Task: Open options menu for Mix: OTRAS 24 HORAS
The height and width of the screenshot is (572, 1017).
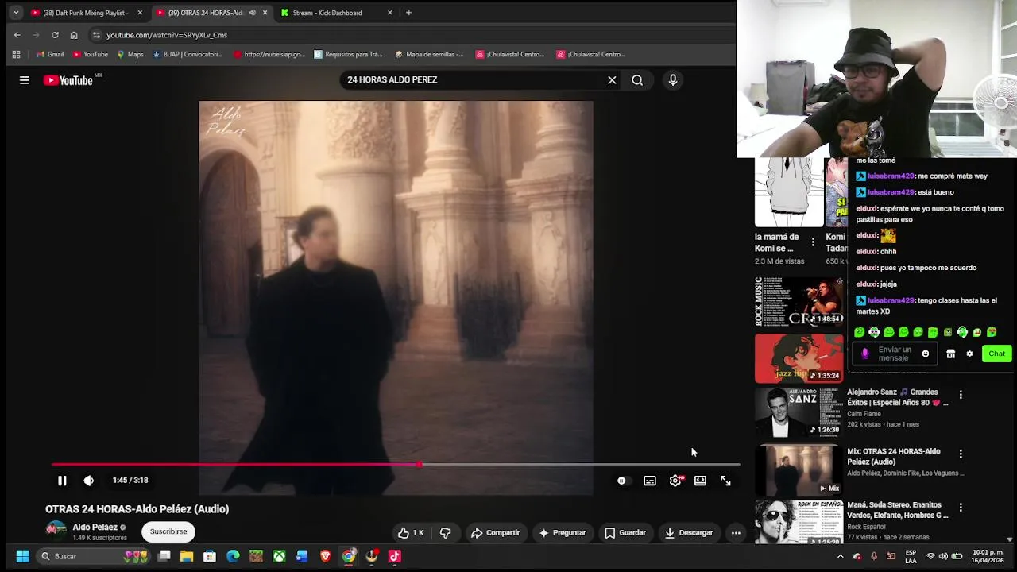Action: [x=961, y=454]
